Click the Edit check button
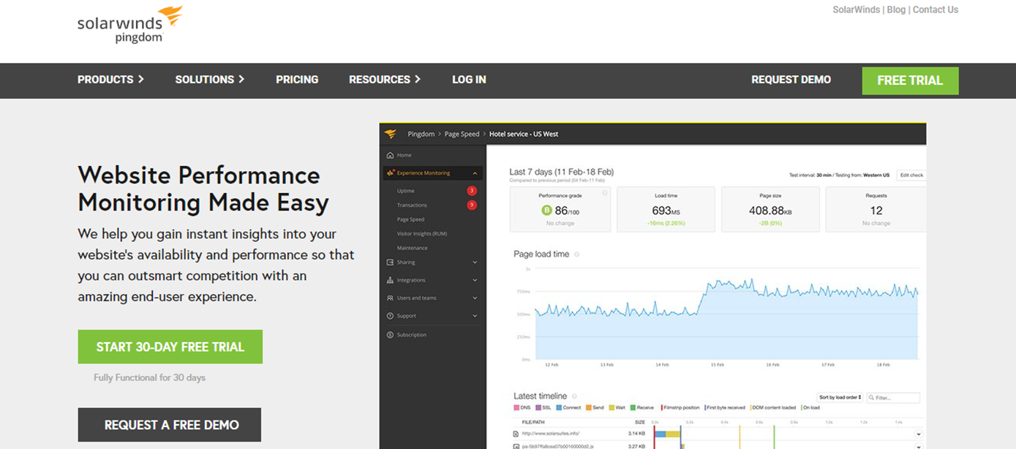1016x449 pixels. 911,176
